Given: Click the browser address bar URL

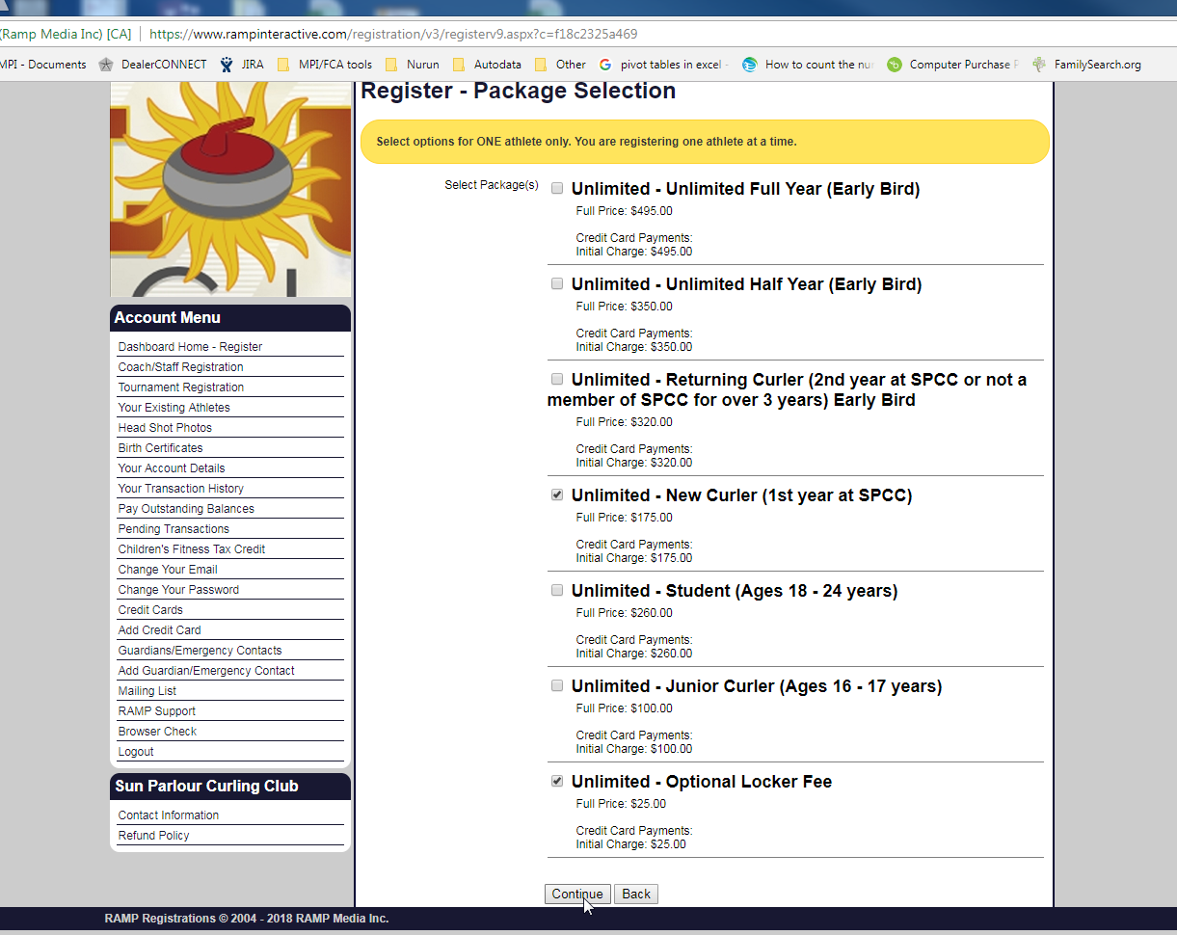Looking at the screenshot, I should pyautogui.click(x=393, y=34).
